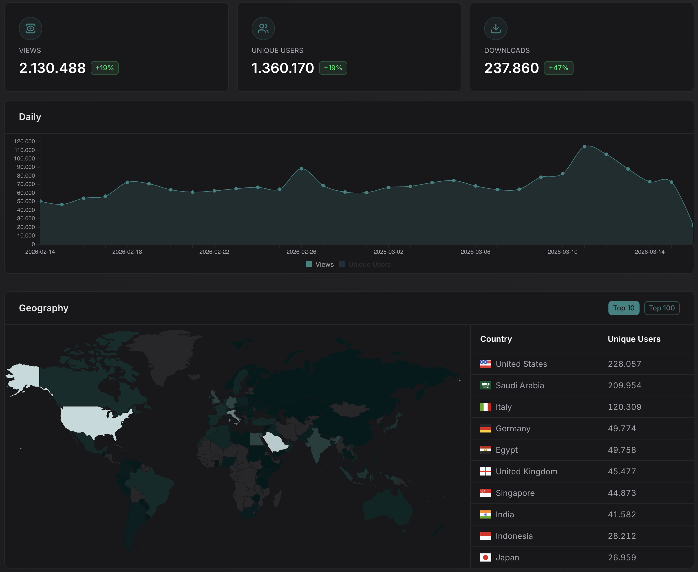Toggle the Unique Users series in legend

coord(369,264)
